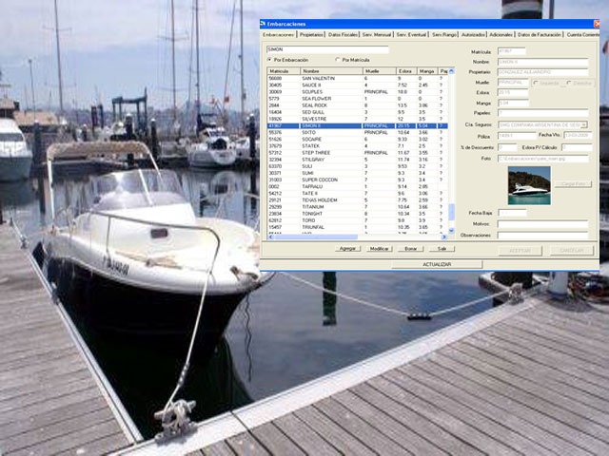Open the Cía. Seguros dropdown
Viewport: 609px width, 456px height.
584,124
